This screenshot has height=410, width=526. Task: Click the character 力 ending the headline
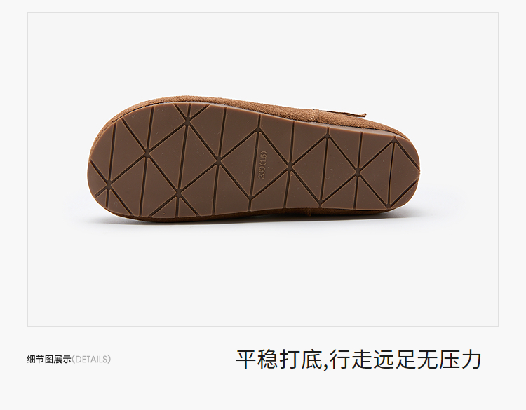click(471, 360)
